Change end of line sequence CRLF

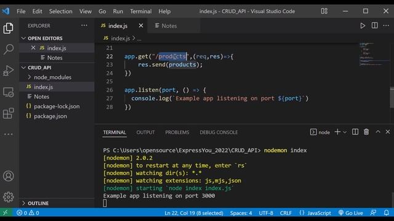tap(286, 213)
